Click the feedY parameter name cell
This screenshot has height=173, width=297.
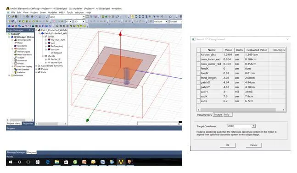pyautogui.click(x=211, y=73)
